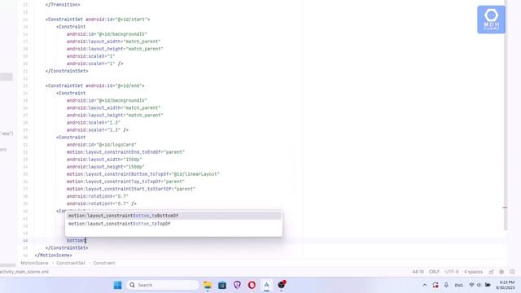Open the 4 spaces indent settings

(x=473, y=271)
